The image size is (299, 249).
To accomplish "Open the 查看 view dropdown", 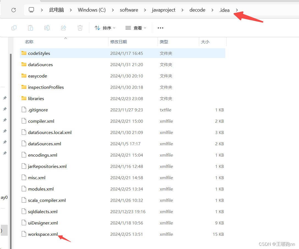I will click(136, 28).
